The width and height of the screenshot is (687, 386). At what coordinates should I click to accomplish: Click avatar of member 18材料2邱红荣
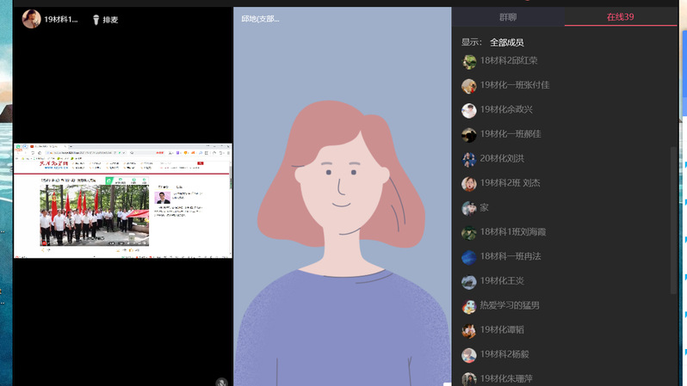coord(468,61)
